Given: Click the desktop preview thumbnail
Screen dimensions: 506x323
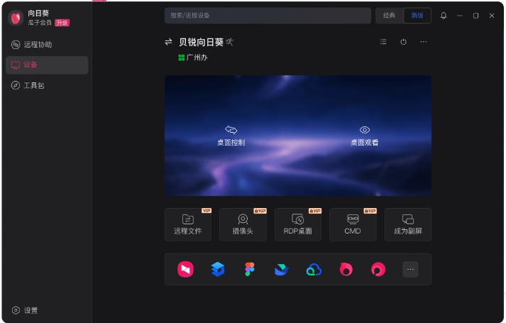Looking at the screenshot, I should tap(298, 136).
